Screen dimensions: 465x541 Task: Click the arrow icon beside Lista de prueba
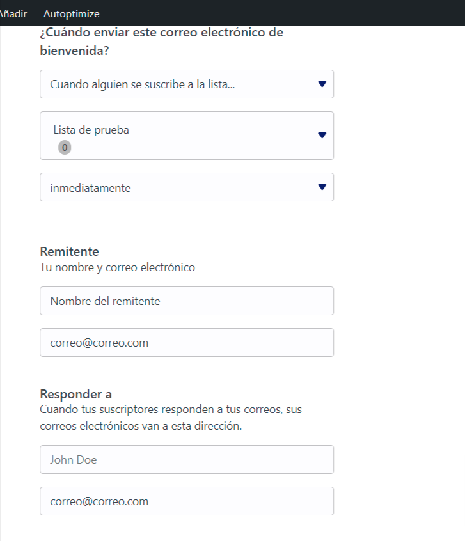[x=322, y=136]
